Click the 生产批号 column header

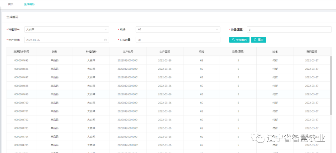coord(128,52)
